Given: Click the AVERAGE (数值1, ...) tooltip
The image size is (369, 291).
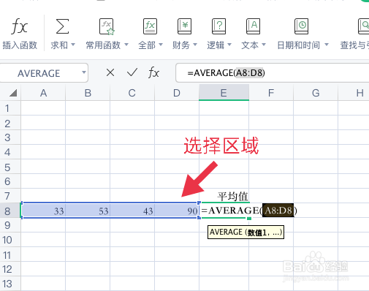Looking at the screenshot, I should [x=246, y=232].
